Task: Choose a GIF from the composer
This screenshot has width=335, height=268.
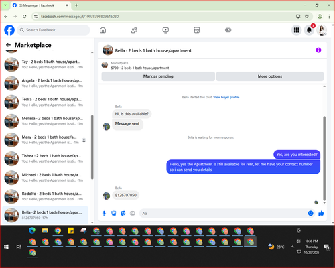Action: click(133, 213)
